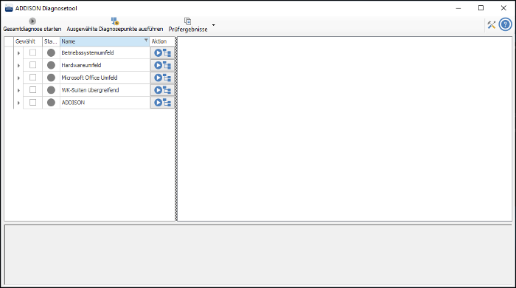The width and height of the screenshot is (516, 288).
Task: Open the blue help question mark icon
Action: (505, 24)
